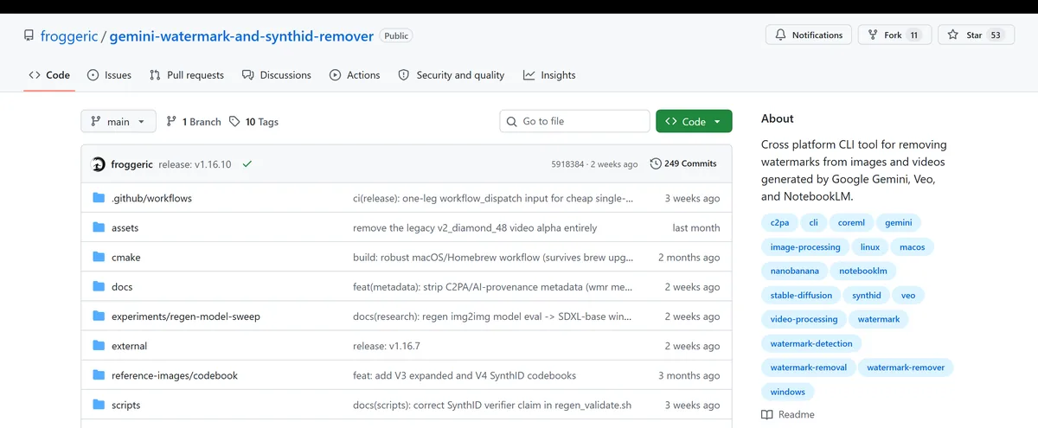Click the green commit status checkmark
Image resolution: width=1038 pixels, height=428 pixels.
point(247,163)
